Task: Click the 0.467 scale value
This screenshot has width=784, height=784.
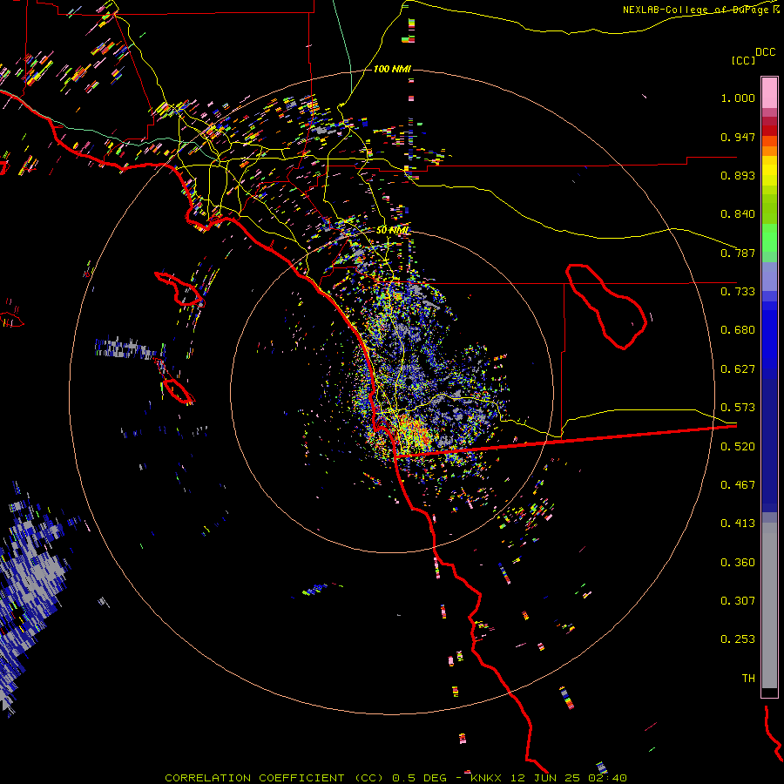Action: [738, 485]
